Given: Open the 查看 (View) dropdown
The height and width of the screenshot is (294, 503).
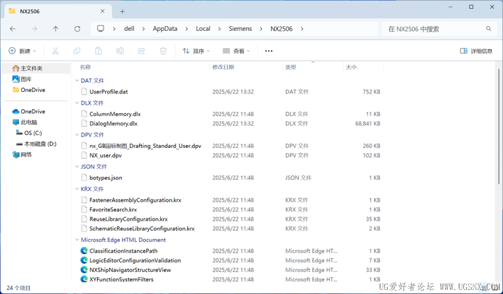Looking at the screenshot, I should [x=237, y=51].
